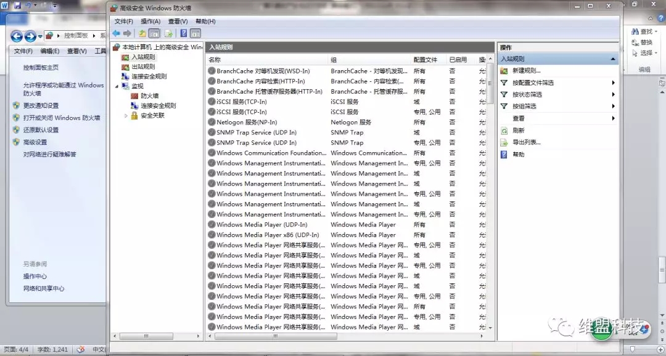Click the 网络和共享中心 link
The height and width of the screenshot is (356, 666).
point(44,288)
